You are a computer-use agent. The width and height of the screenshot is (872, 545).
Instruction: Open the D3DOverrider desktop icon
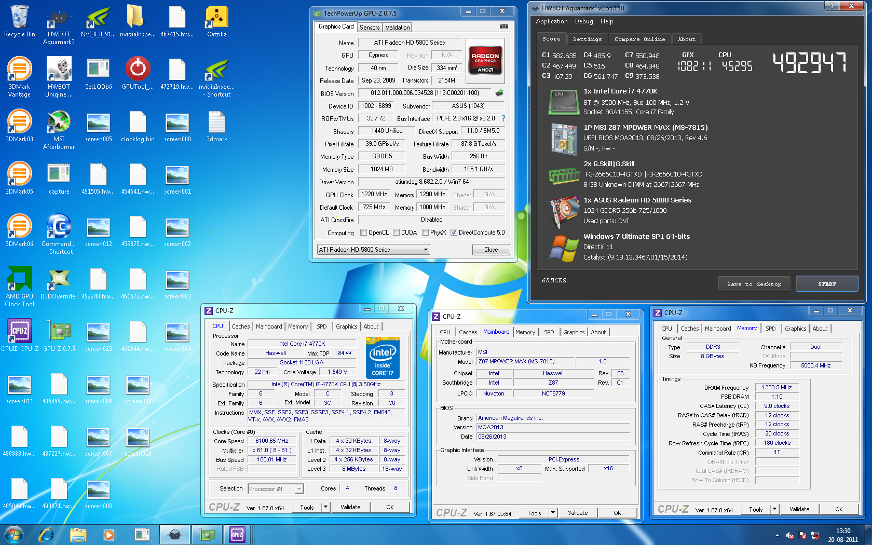(59, 283)
